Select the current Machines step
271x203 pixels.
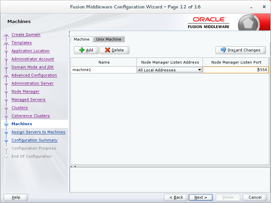[22, 124]
